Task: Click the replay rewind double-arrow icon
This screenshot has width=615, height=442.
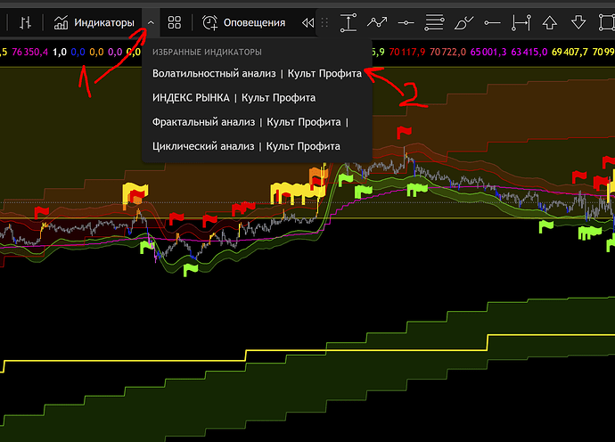Action: click(307, 22)
